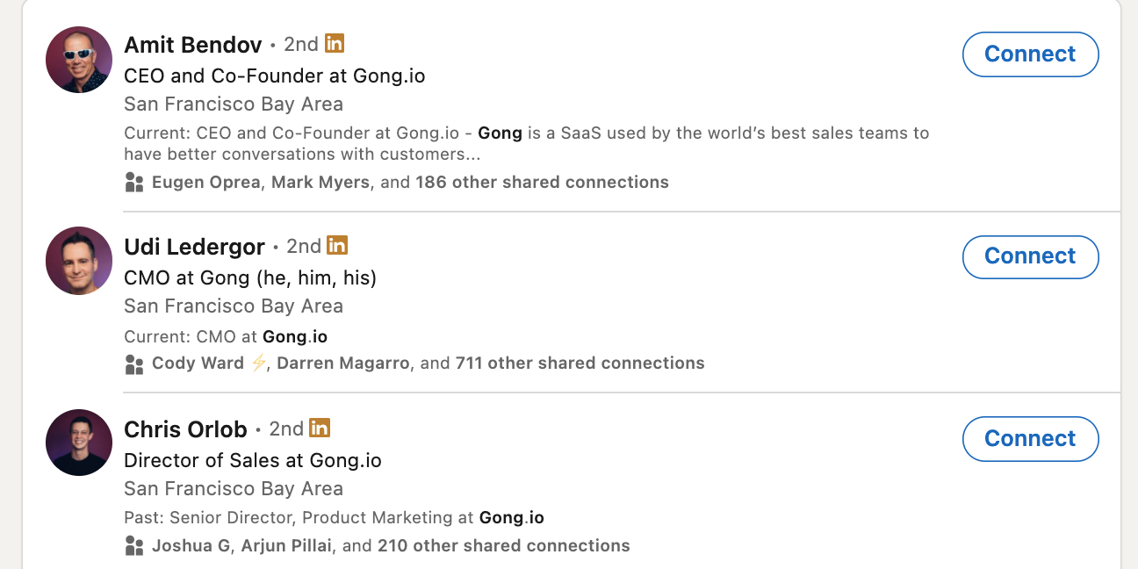Screen dimensions: 1138x569
Task: Open Amit Bendov's profile photo
Action: click(x=79, y=60)
